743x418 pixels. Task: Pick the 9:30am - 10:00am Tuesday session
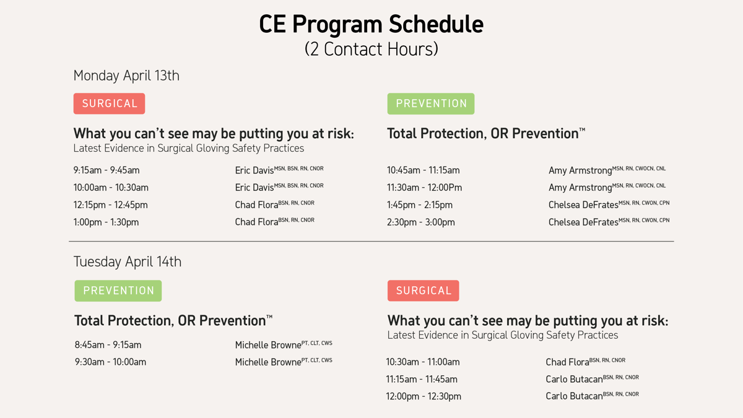[111, 362]
